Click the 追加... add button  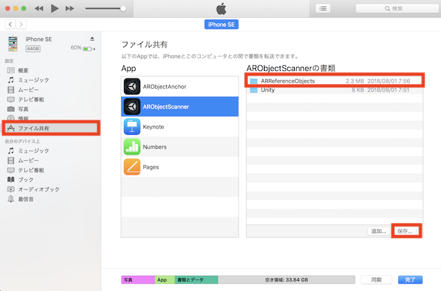point(378,231)
